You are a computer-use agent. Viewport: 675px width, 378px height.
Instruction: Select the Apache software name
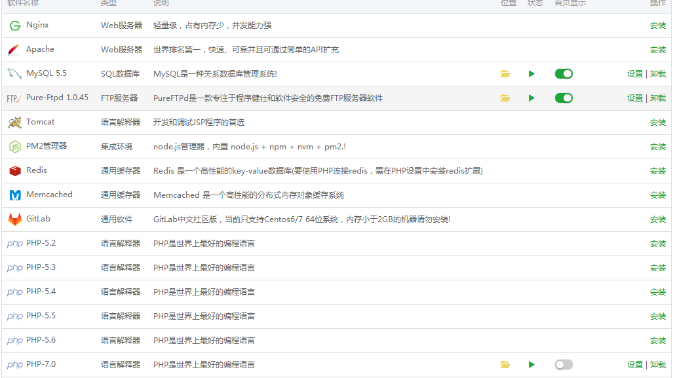coord(41,49)
